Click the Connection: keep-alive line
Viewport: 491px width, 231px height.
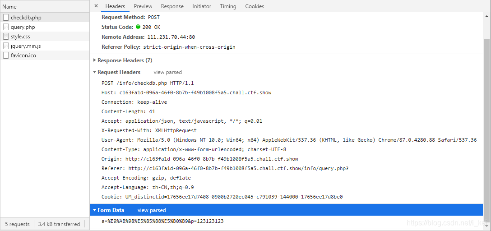coord(134,102)
